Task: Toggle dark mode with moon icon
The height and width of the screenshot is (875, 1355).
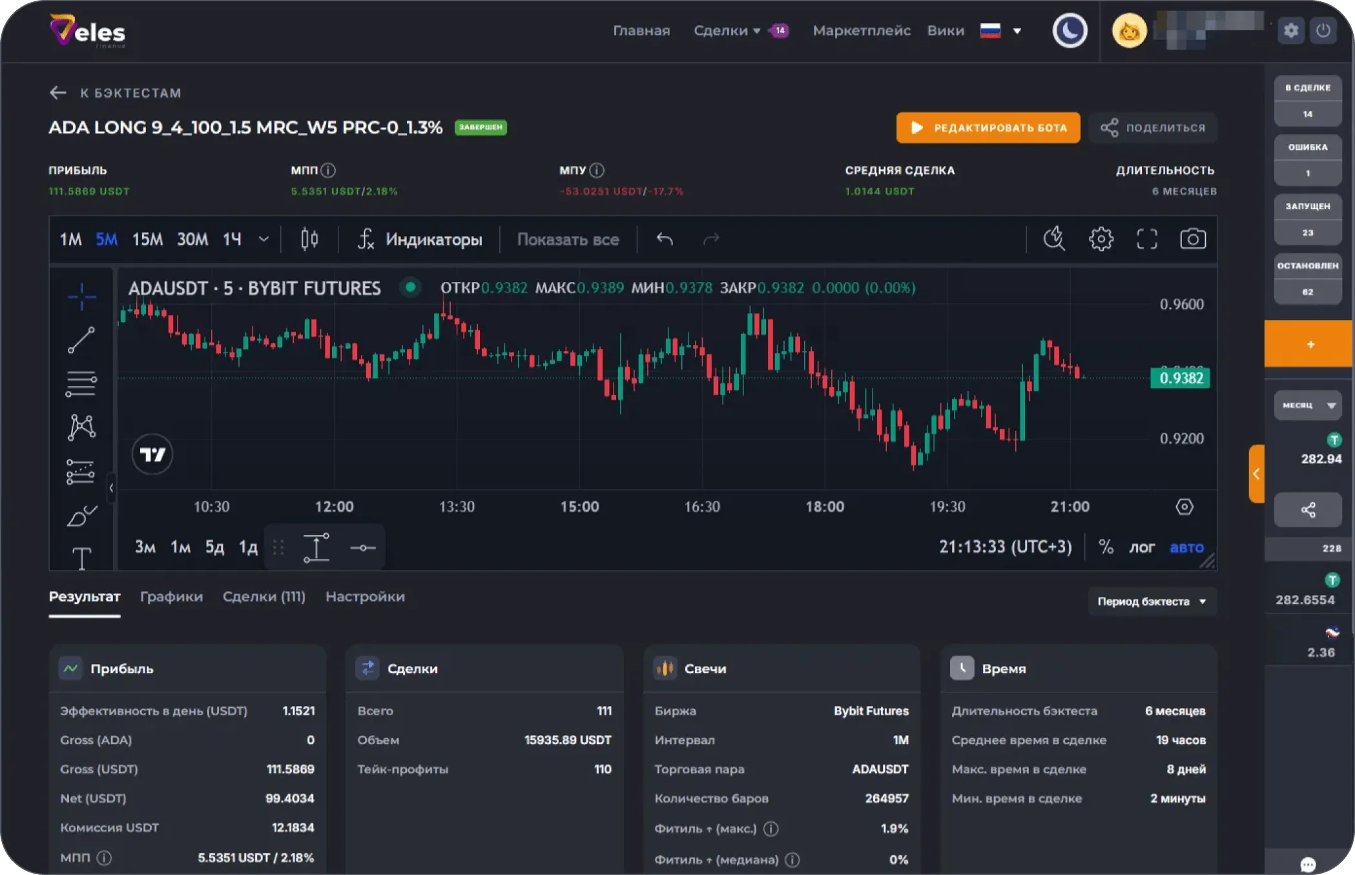Action: click(1070, 30)
